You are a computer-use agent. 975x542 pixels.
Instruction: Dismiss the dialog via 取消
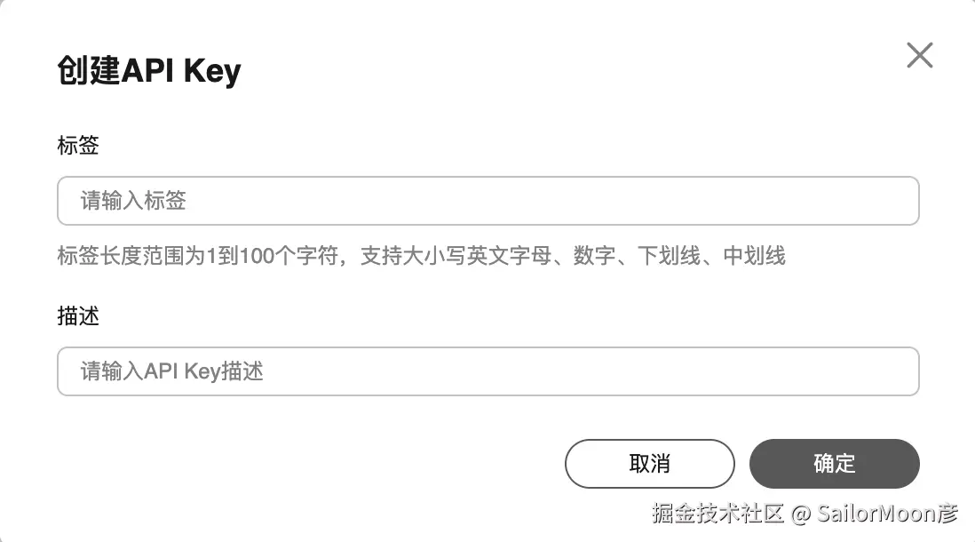coord(649,464)
